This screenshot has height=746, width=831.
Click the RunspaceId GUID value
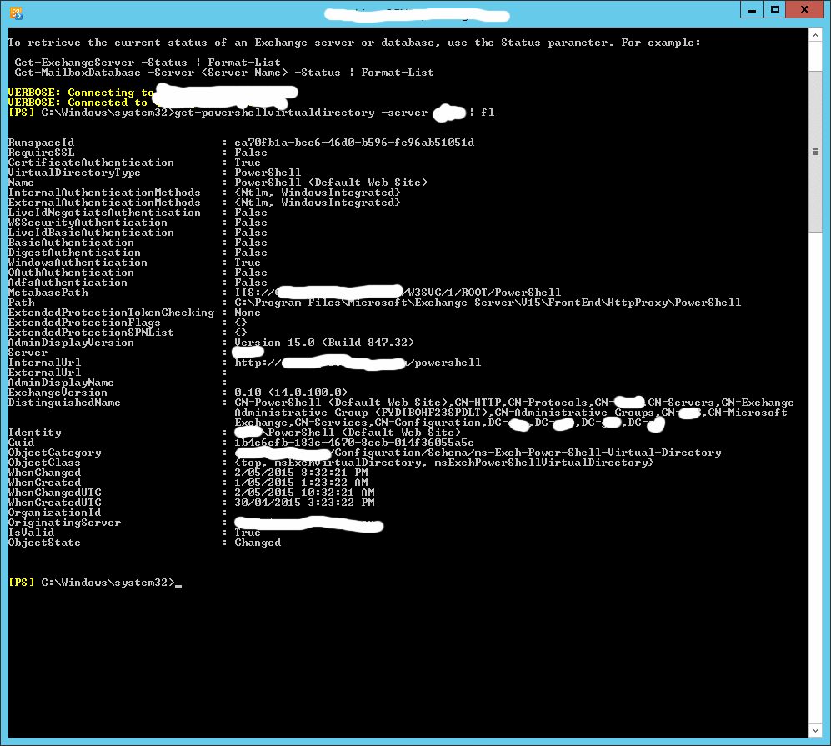click(354, 142)
